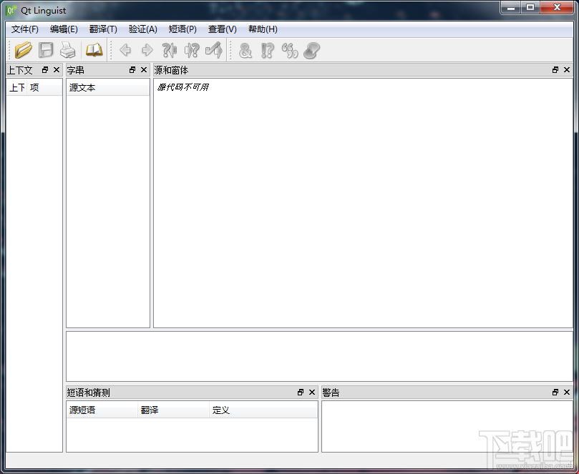Toggle accelerator validation ampersand icon
This screenshot has width=579, height=474.
pyautogui.click(x=245, y=51)
